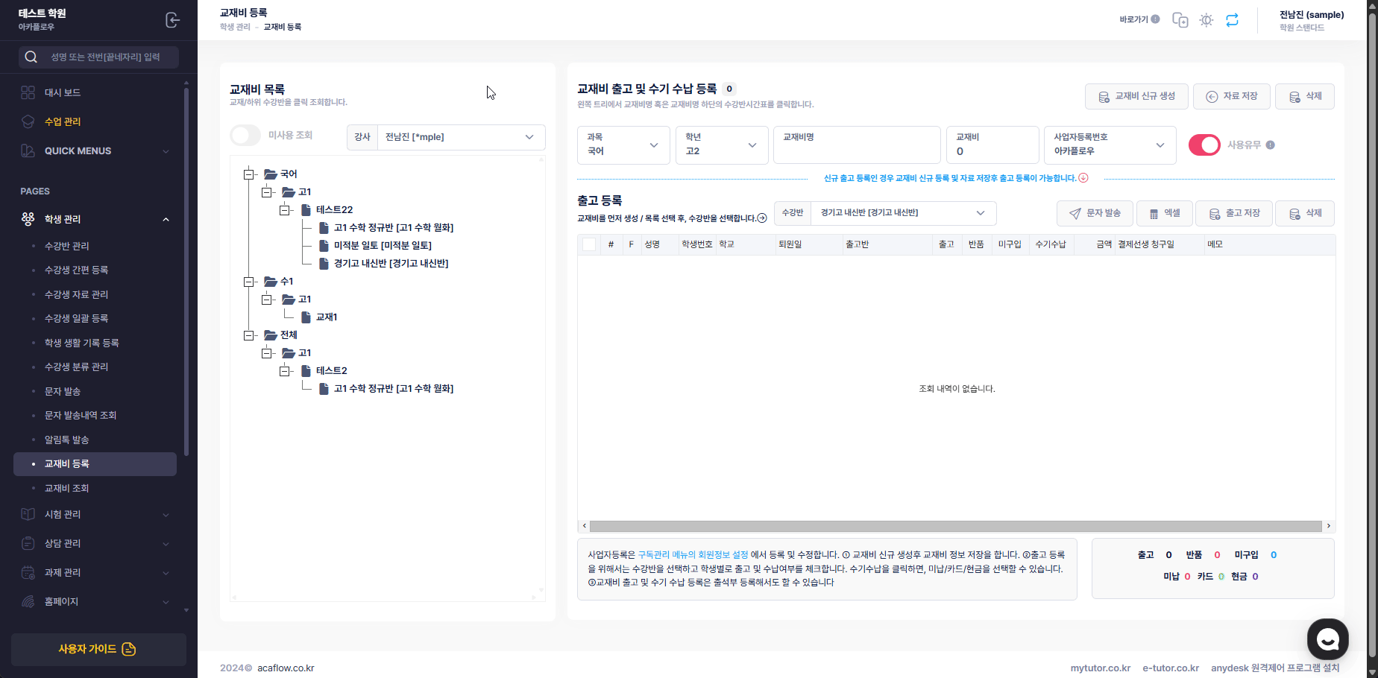This screenshot has width=1378, height=678.
Task: Open the copy window icon in header
Action: [1180, 20]
